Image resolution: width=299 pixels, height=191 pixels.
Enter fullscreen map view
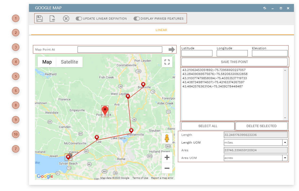tap(167, 62)
